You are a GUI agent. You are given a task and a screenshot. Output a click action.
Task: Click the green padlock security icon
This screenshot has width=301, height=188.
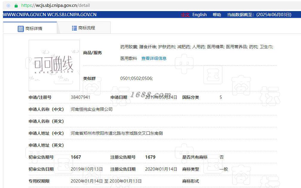click(16, 6)
